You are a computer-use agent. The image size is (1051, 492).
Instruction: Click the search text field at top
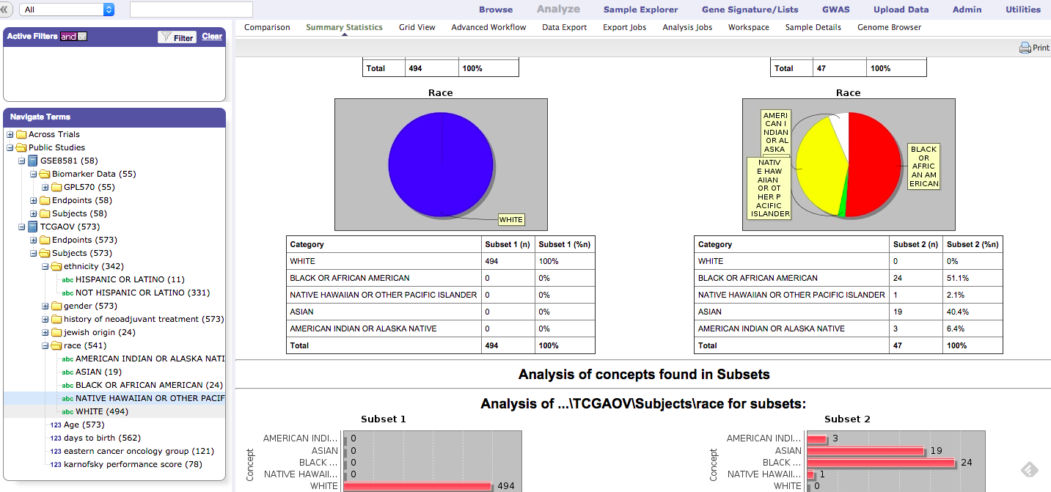(191, 10)
